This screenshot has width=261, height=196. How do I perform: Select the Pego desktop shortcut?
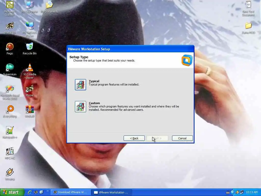point(10,49)
